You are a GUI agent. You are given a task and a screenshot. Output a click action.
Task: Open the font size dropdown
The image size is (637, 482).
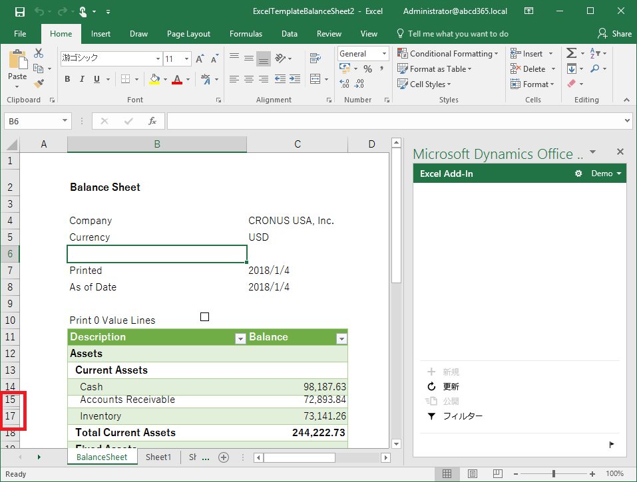pyautogui.click(x=186, y=59)
